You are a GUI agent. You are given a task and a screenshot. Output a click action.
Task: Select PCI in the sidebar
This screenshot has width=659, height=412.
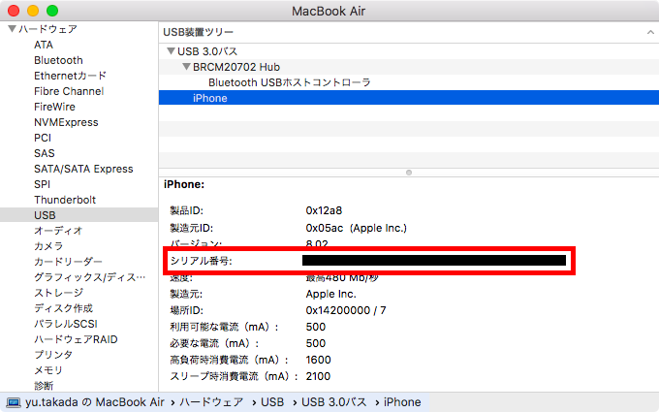(x=43, y=138)
